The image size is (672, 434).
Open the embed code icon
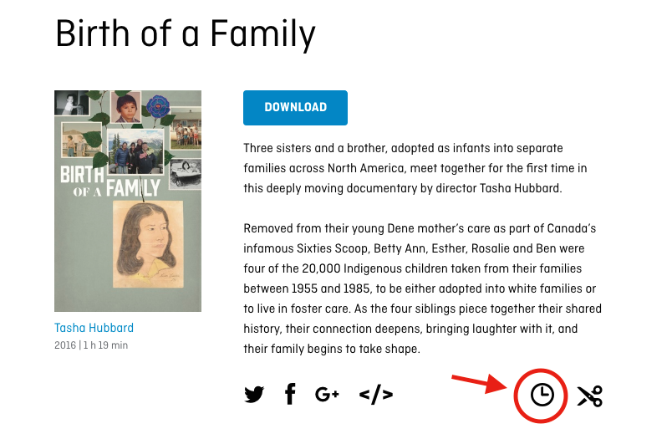tap(376, 395)
